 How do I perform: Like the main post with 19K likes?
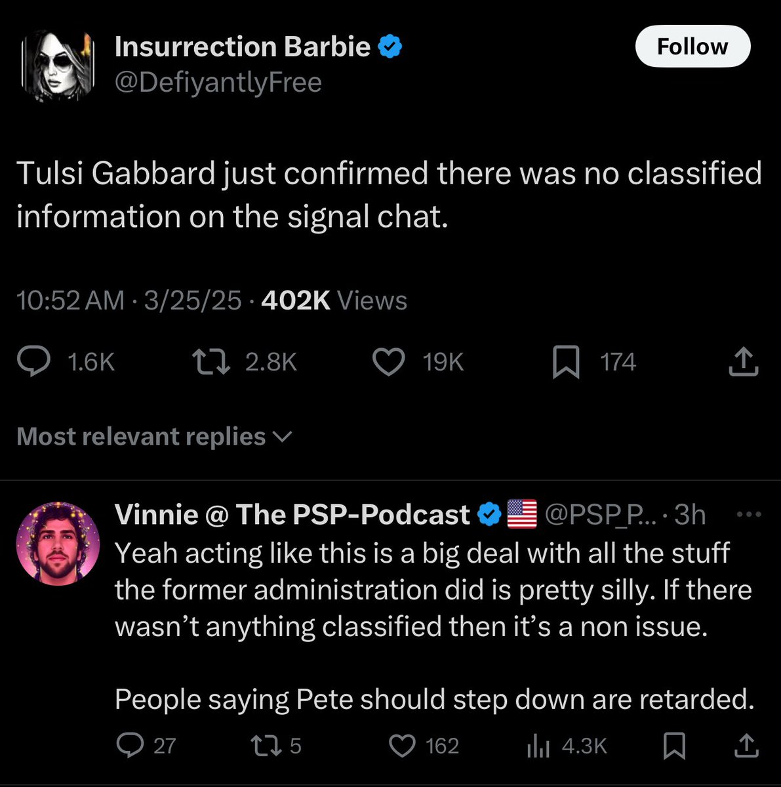pyautogui.click(x=389, y=362)
